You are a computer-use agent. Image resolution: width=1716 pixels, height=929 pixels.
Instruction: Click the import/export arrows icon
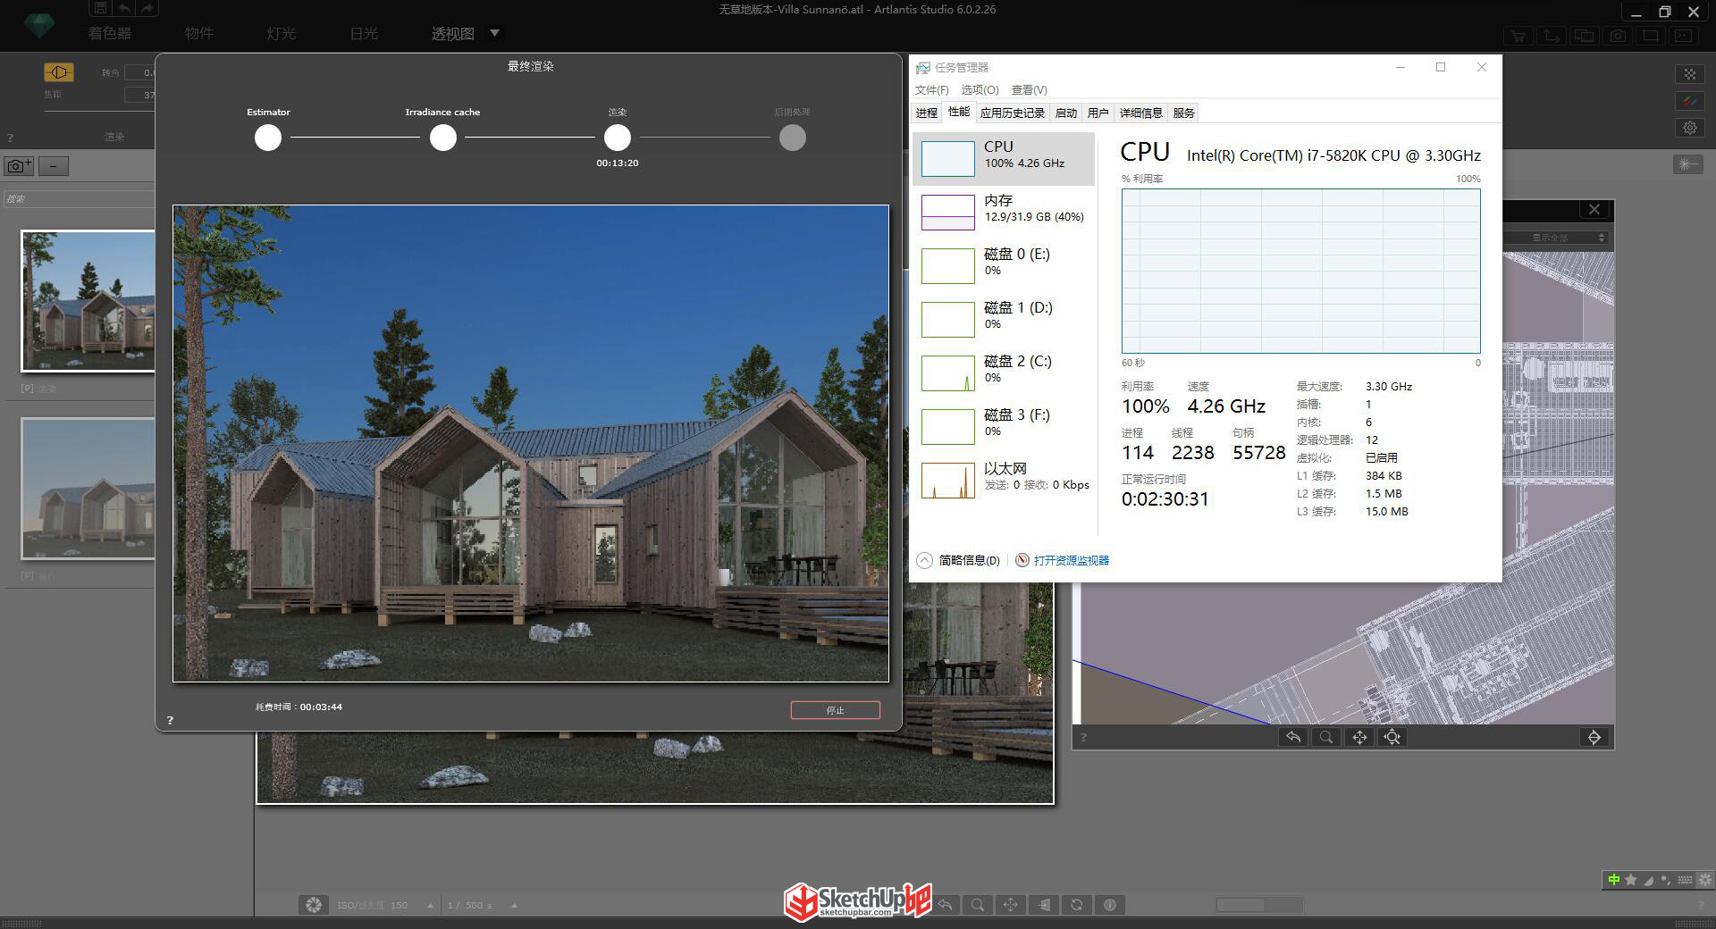[1551, 36]
